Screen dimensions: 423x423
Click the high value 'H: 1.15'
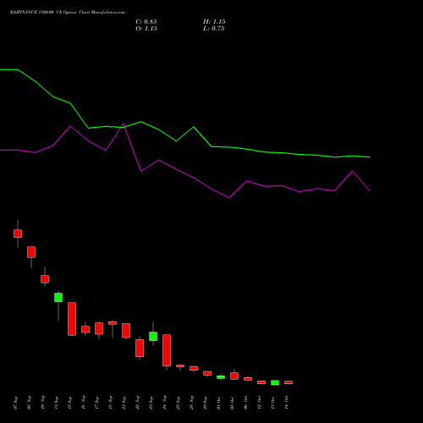pos(214,22)
